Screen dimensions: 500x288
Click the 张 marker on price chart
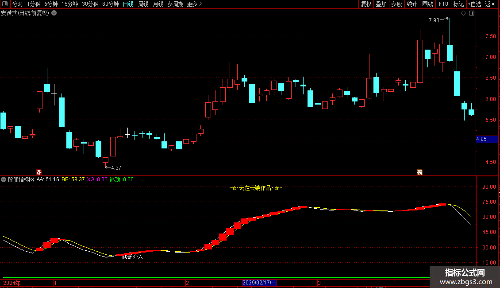pos(39,172)
